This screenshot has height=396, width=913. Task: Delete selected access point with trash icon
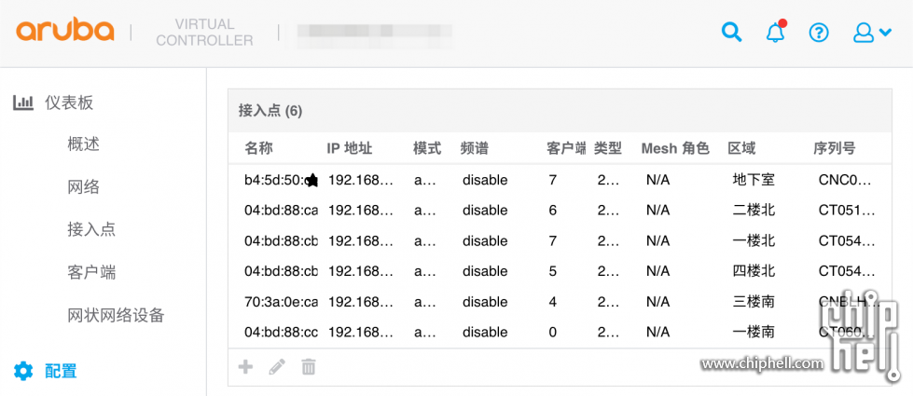(x=309, y=367)
